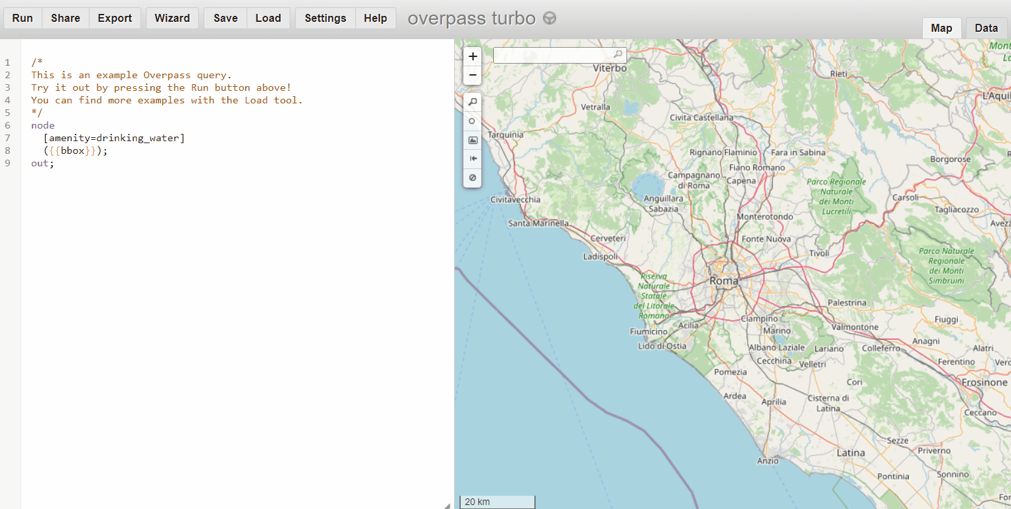Click the Ladispoli label on the map

tap(601, 256)
